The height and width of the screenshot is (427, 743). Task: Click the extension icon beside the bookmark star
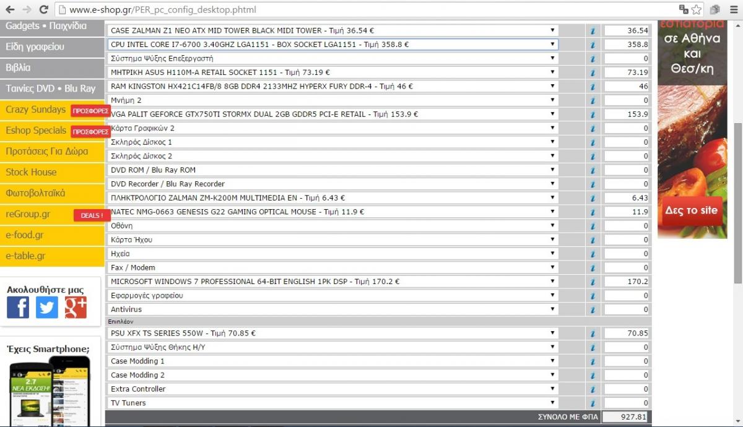(x=715, y=9)
